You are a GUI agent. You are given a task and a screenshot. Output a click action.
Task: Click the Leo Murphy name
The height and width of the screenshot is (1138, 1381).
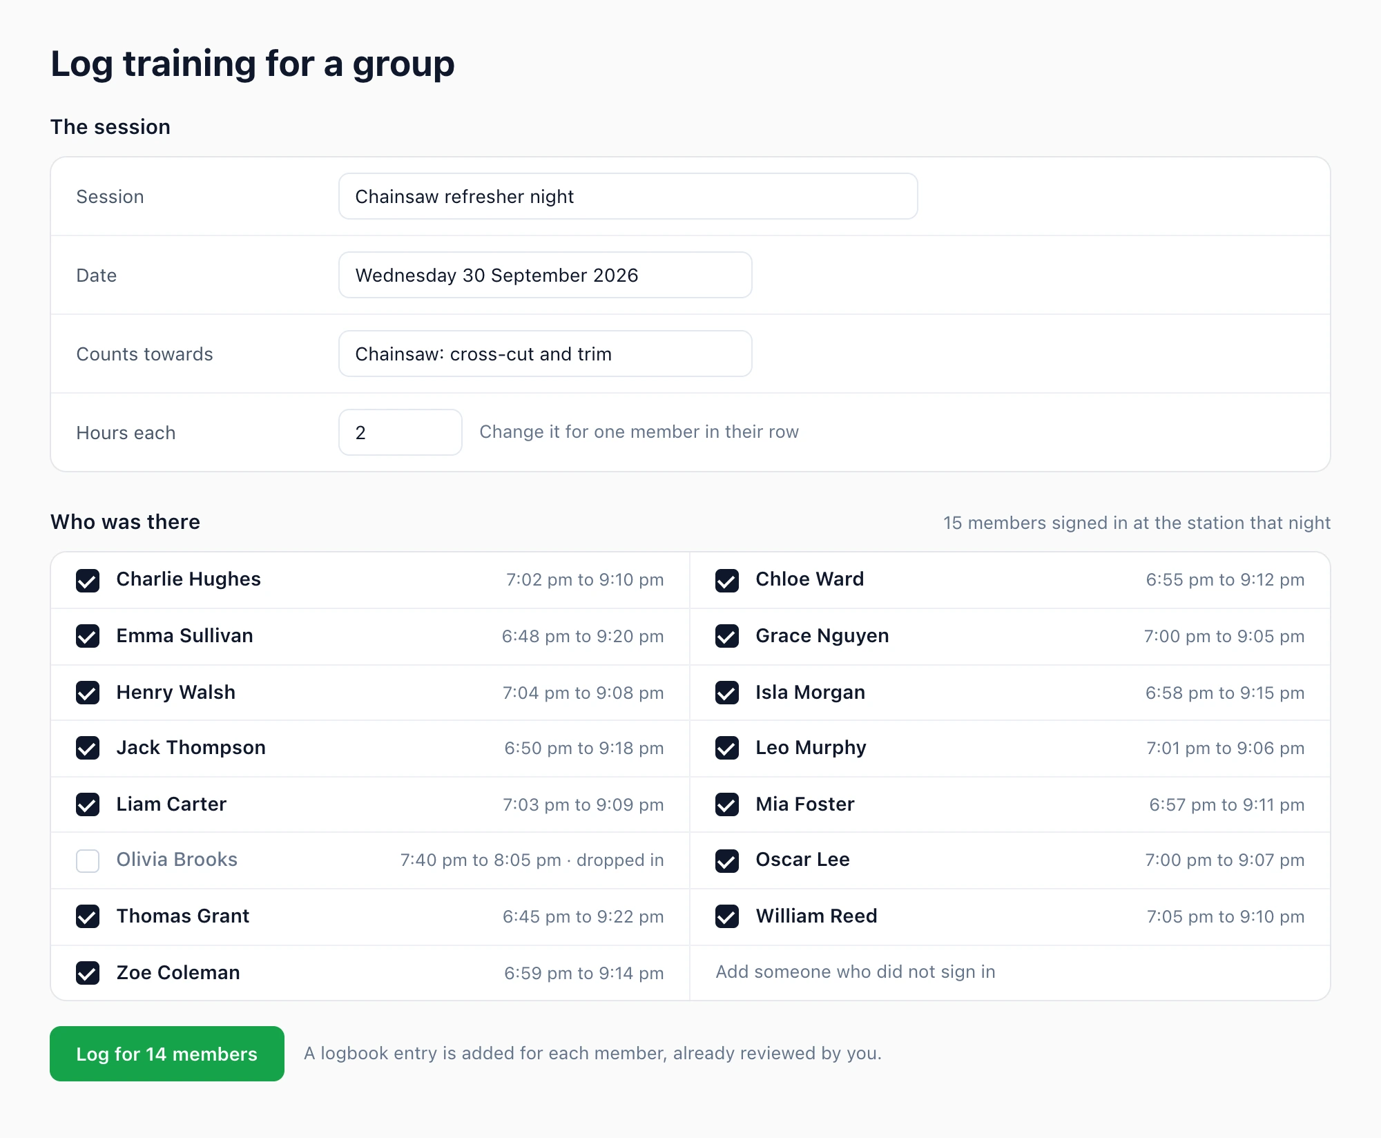pyautogui.click(x=811, y=747)
